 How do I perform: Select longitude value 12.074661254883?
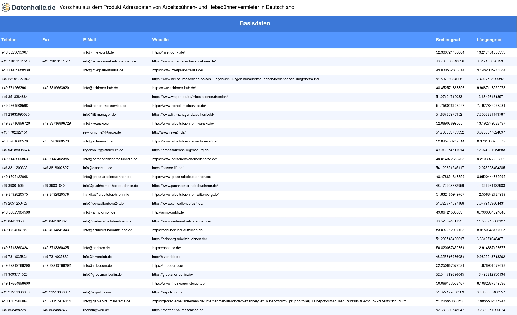point(491,150)
